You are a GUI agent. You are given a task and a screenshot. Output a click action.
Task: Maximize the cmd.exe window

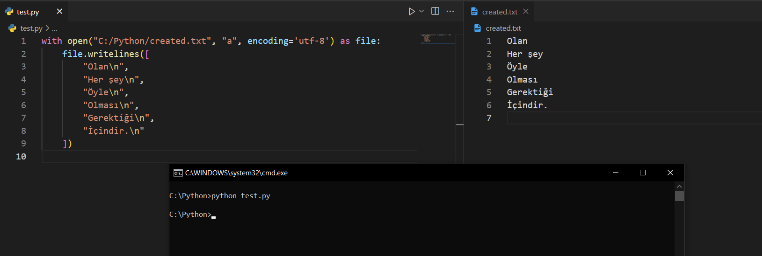[643, 173]
